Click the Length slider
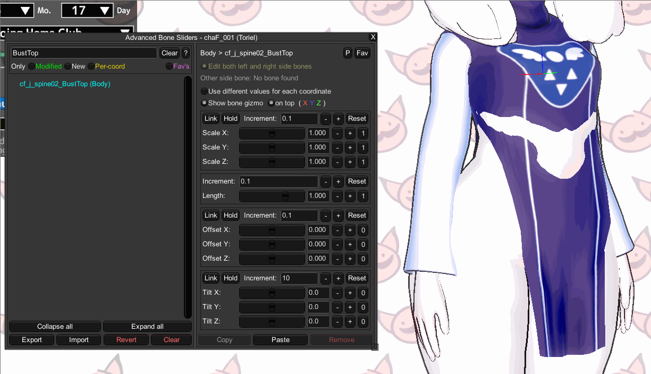The height and width of the screenshot is (374, 651). point(272,196)
